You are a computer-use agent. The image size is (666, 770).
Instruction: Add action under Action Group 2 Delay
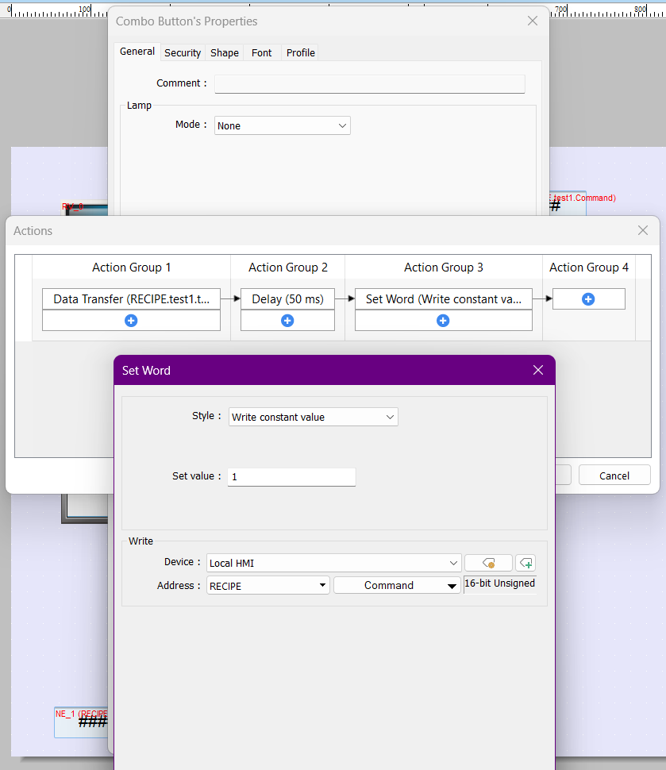coord(287,321)
